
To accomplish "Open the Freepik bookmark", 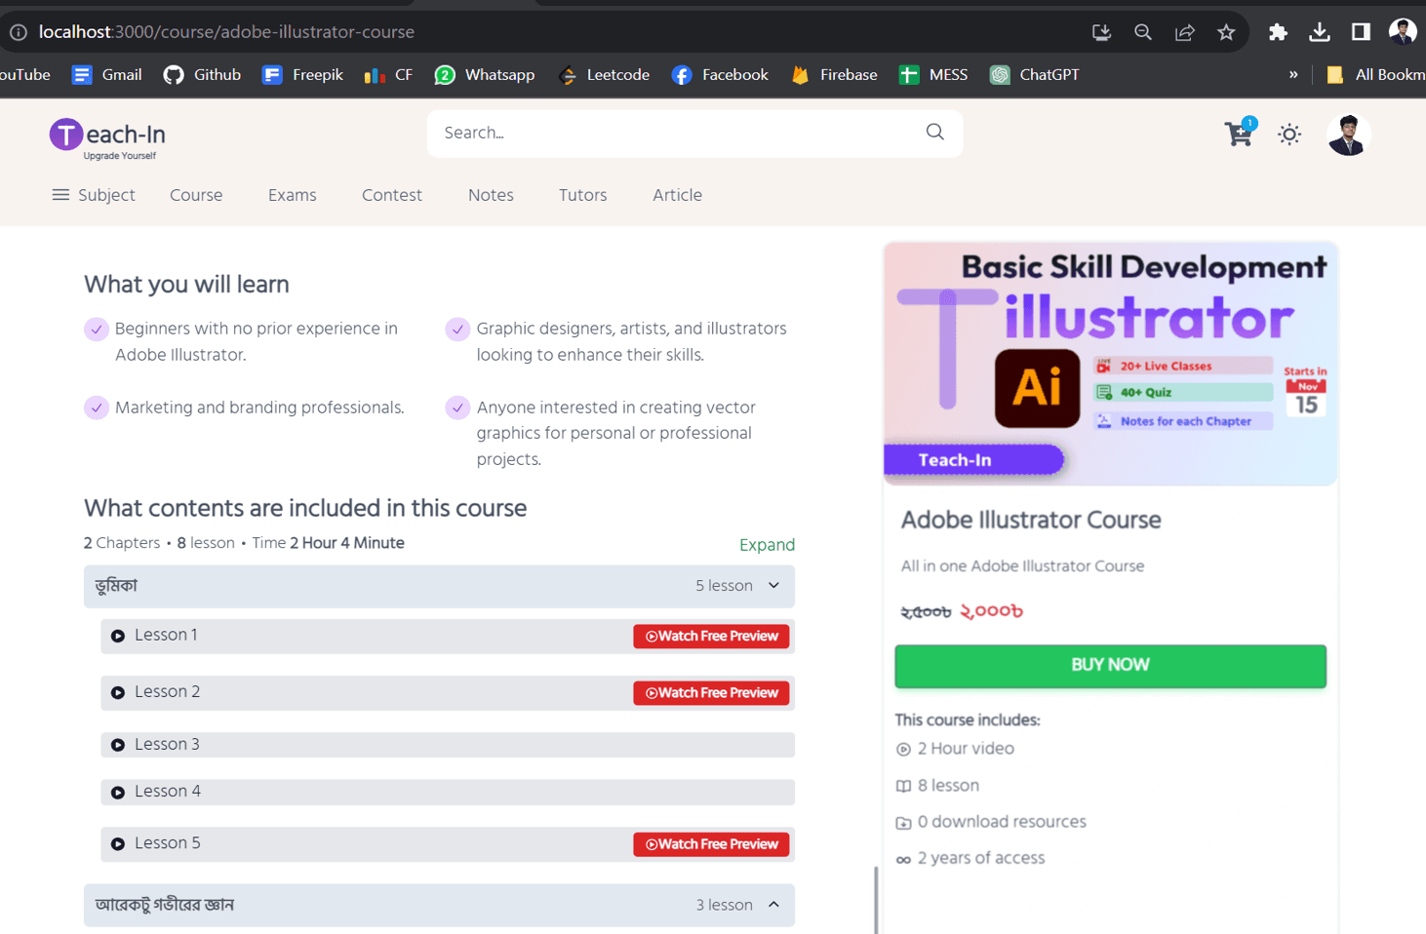I will (x=302, y=75).
